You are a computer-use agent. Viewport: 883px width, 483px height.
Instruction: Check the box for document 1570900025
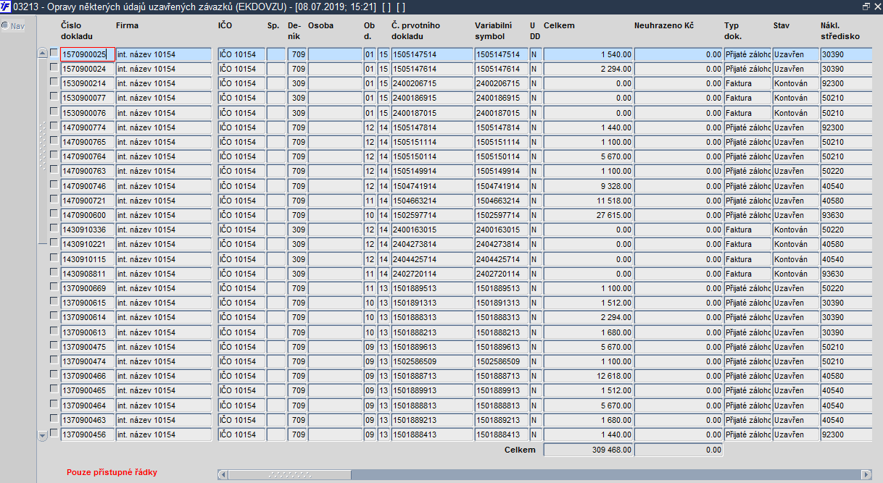(54, 52)
